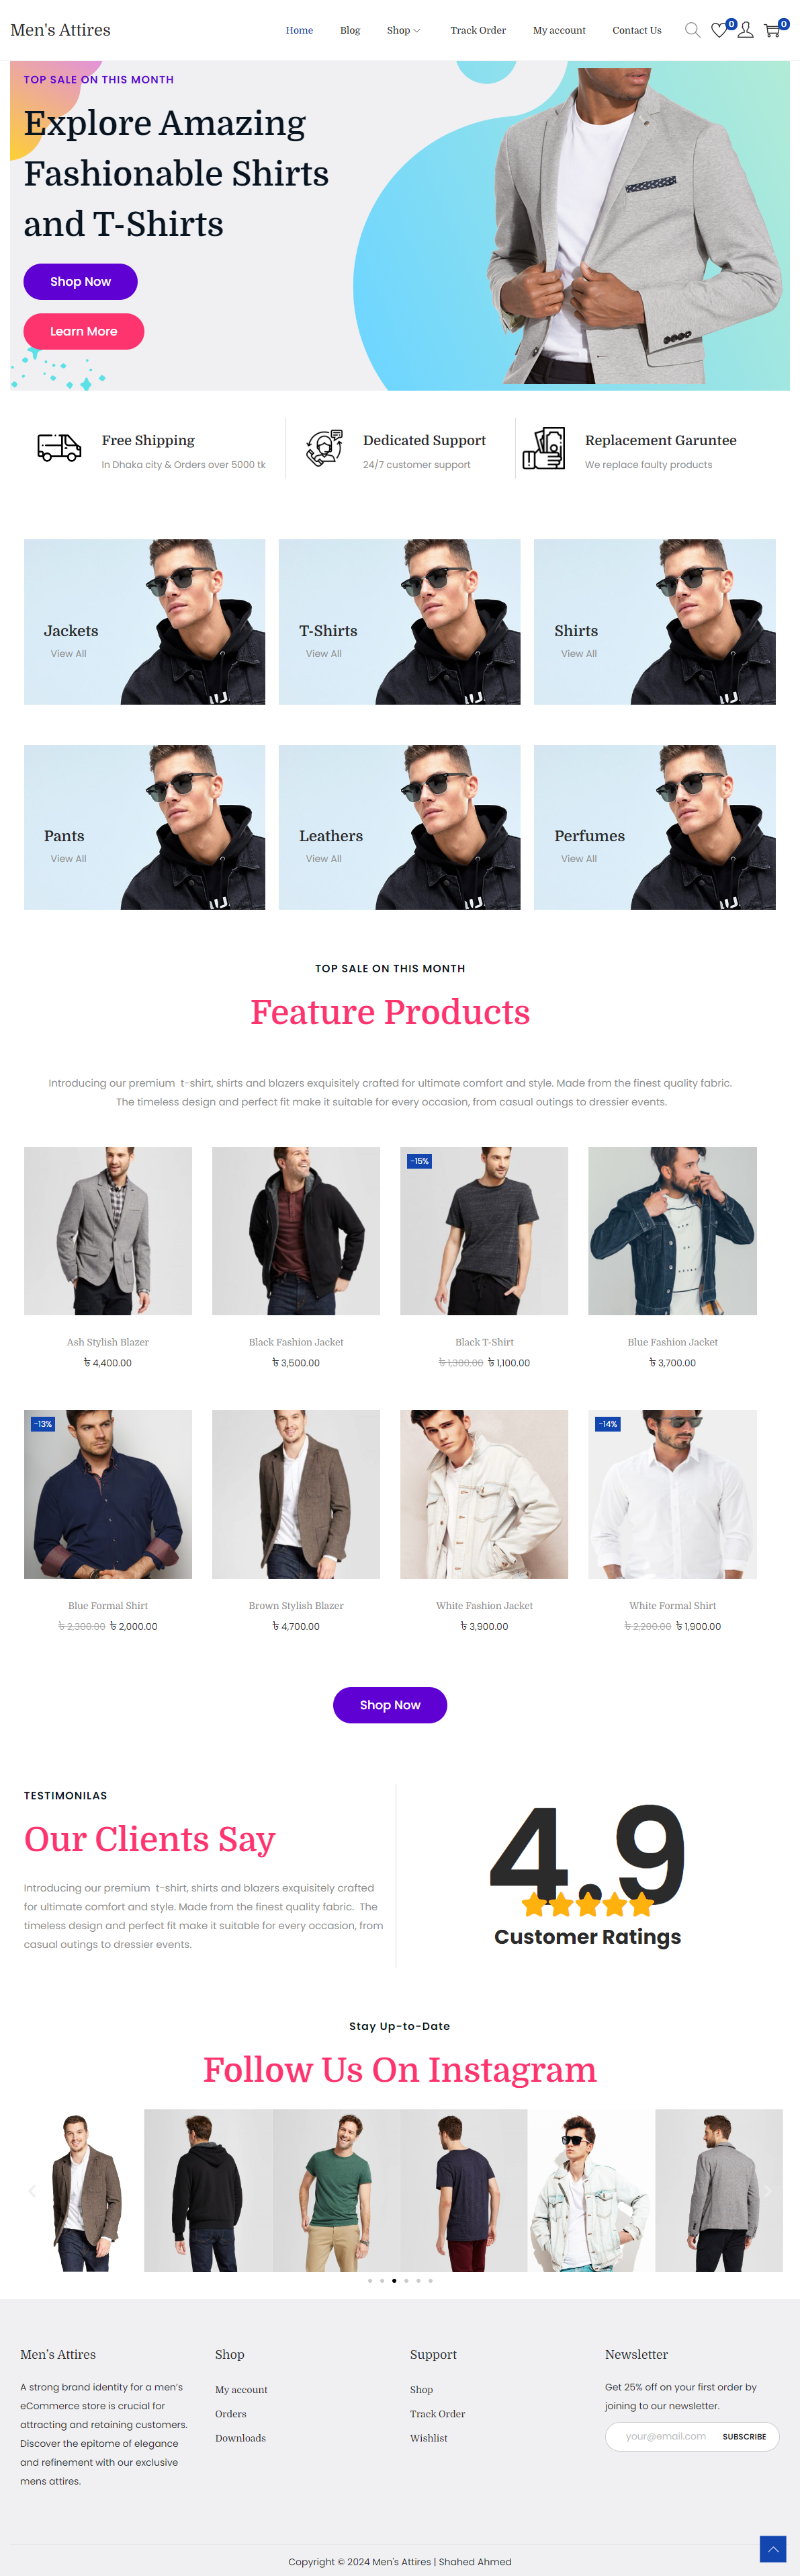Go to previous Instagram carousel slide
Image resolution: width=800 pixels, height=2576 pixels.
[32, 2191]
